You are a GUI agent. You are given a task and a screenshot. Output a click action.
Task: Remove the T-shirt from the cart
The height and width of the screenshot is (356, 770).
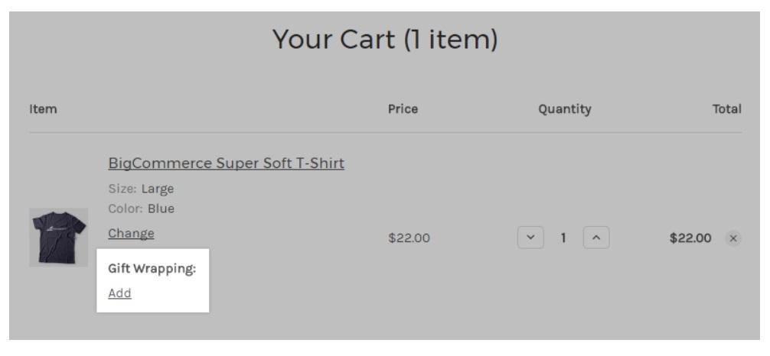click(x=732, y=238)
